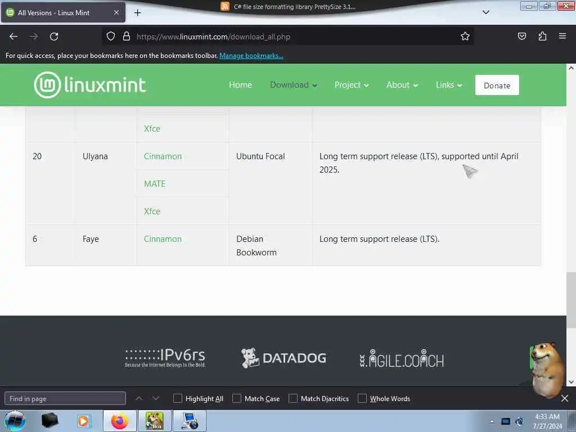Click the power icon in system tray

[x=519, y=421]
